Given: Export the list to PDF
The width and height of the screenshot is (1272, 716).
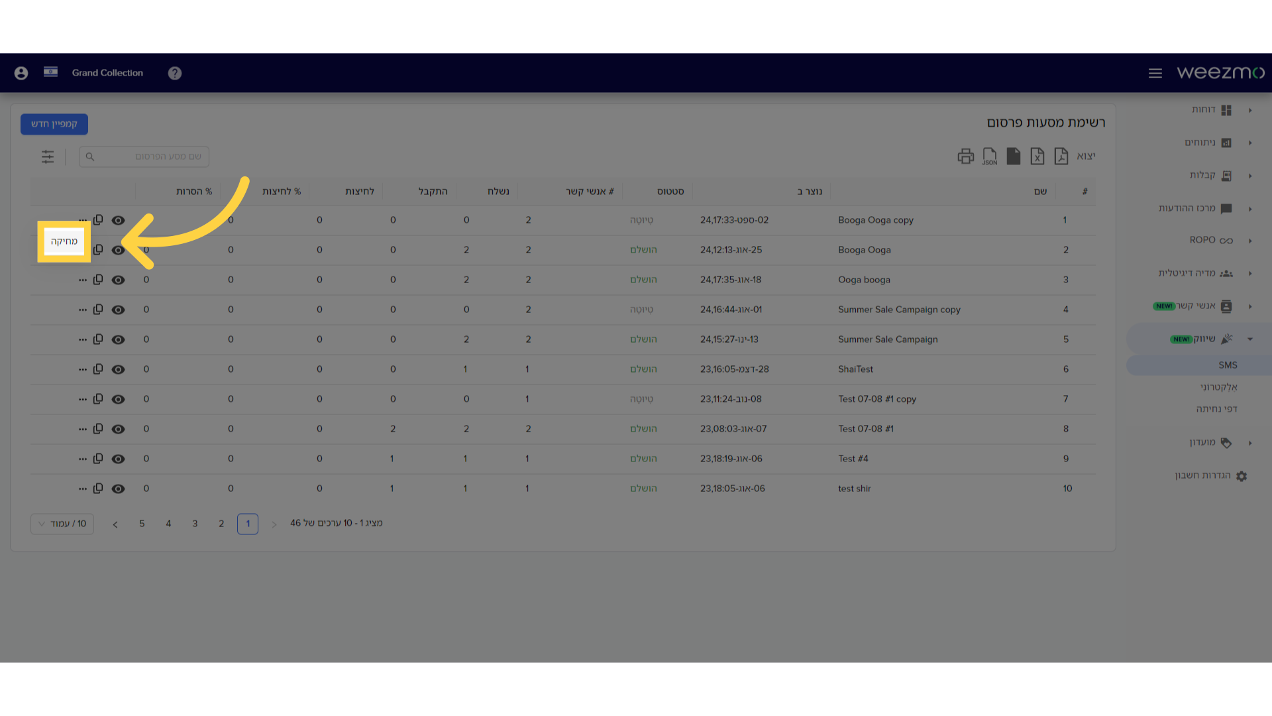Looking at the screenshot, I should (x=1061, y=156).
